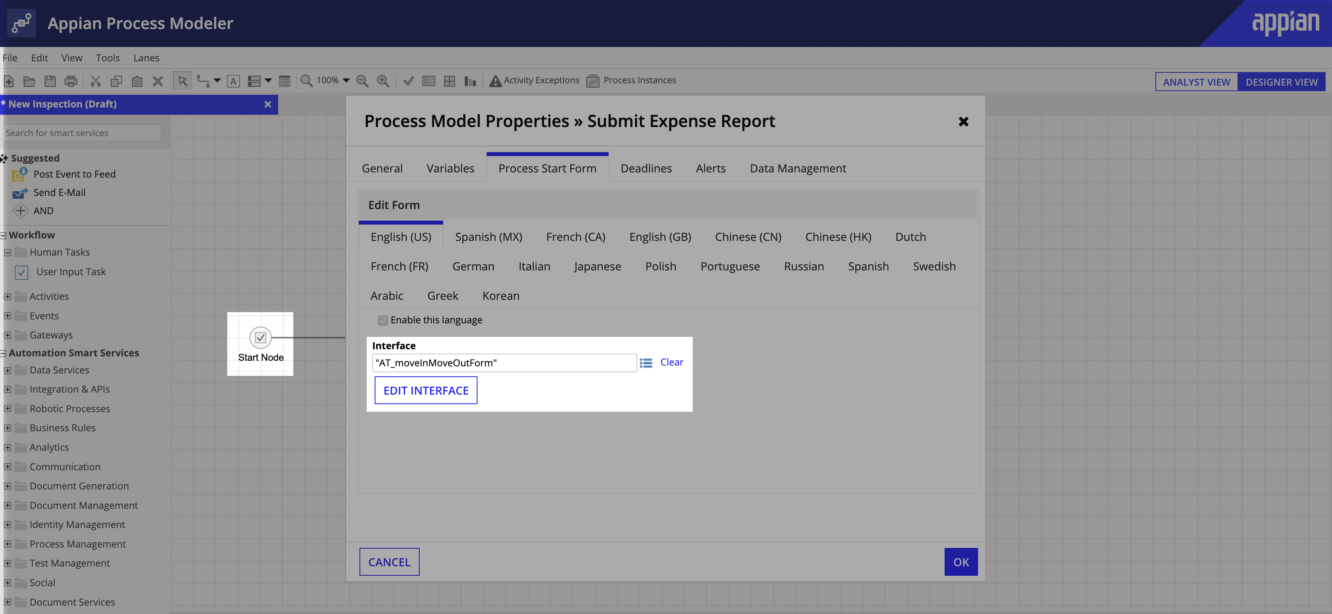Expand the Gateways folder
Screen dimensions: 1332x614
[x=7, y=335]
